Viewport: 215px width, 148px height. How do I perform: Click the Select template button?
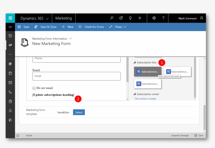(x=79, y=112)
